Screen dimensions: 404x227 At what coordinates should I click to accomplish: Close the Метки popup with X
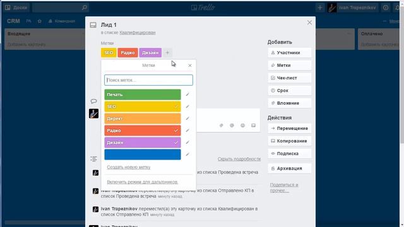pyautogui.click(x=190, y=66)
